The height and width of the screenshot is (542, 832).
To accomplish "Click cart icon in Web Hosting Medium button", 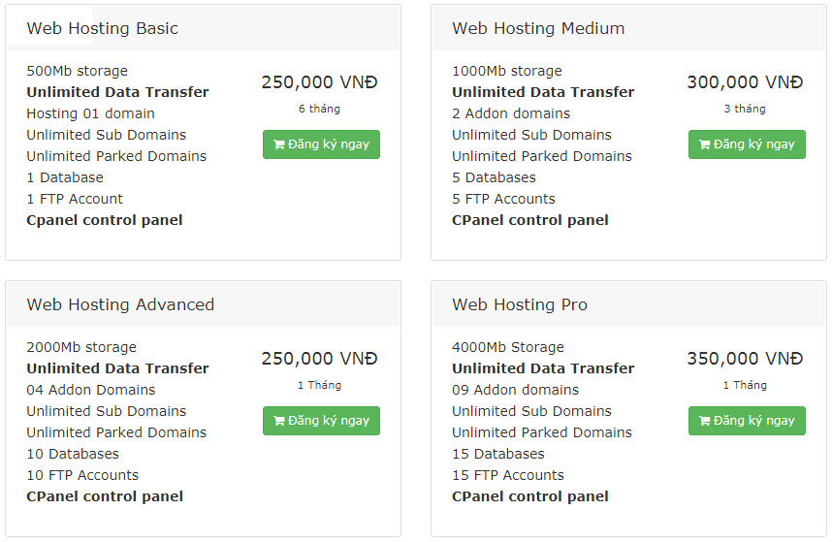I will [x=705, y=144].
